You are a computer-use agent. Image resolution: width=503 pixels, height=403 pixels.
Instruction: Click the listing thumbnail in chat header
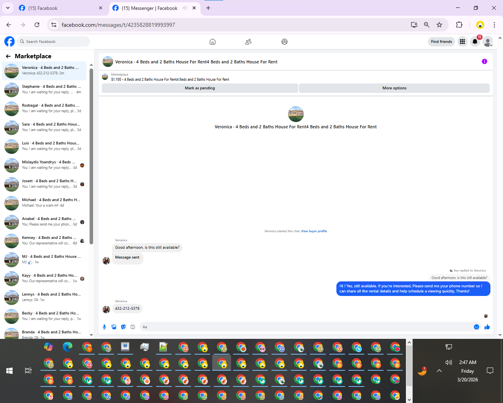[108, 62]
